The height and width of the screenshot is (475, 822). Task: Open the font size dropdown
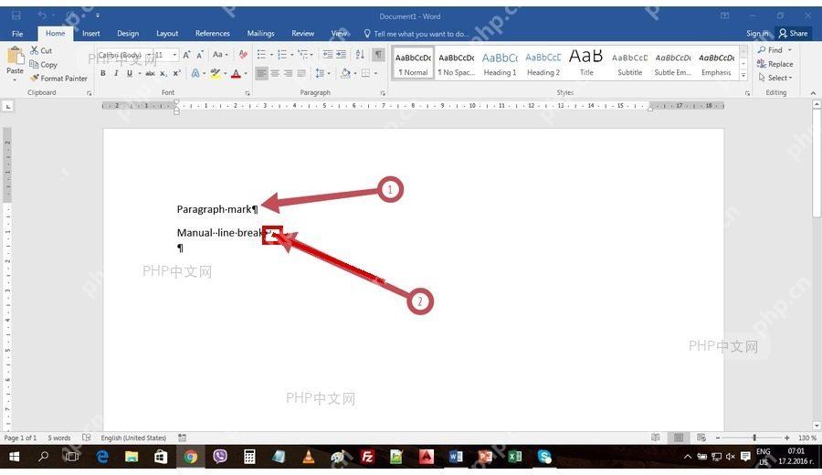click(x=175, y=55)
